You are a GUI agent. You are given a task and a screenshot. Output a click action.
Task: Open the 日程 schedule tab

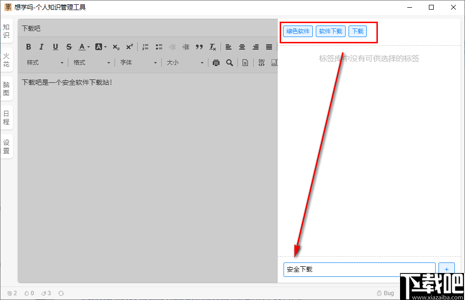(6, 117)
